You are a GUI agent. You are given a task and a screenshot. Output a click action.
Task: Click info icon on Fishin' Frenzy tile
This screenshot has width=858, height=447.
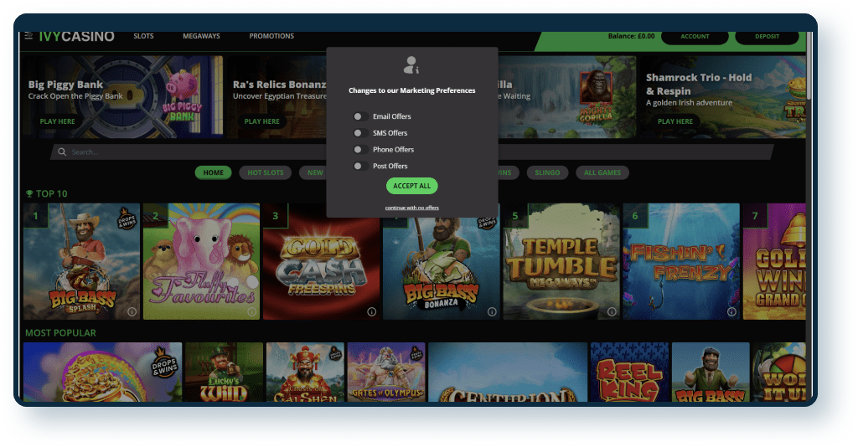(x=731, y=311)
